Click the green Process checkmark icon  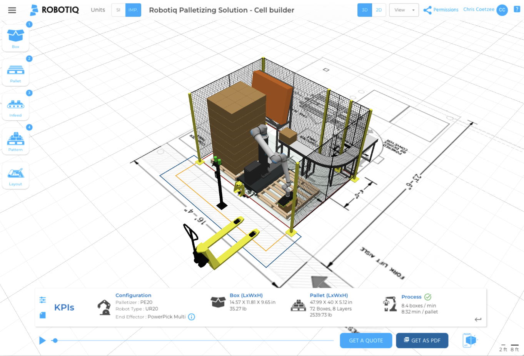click(x=428, y=297)
